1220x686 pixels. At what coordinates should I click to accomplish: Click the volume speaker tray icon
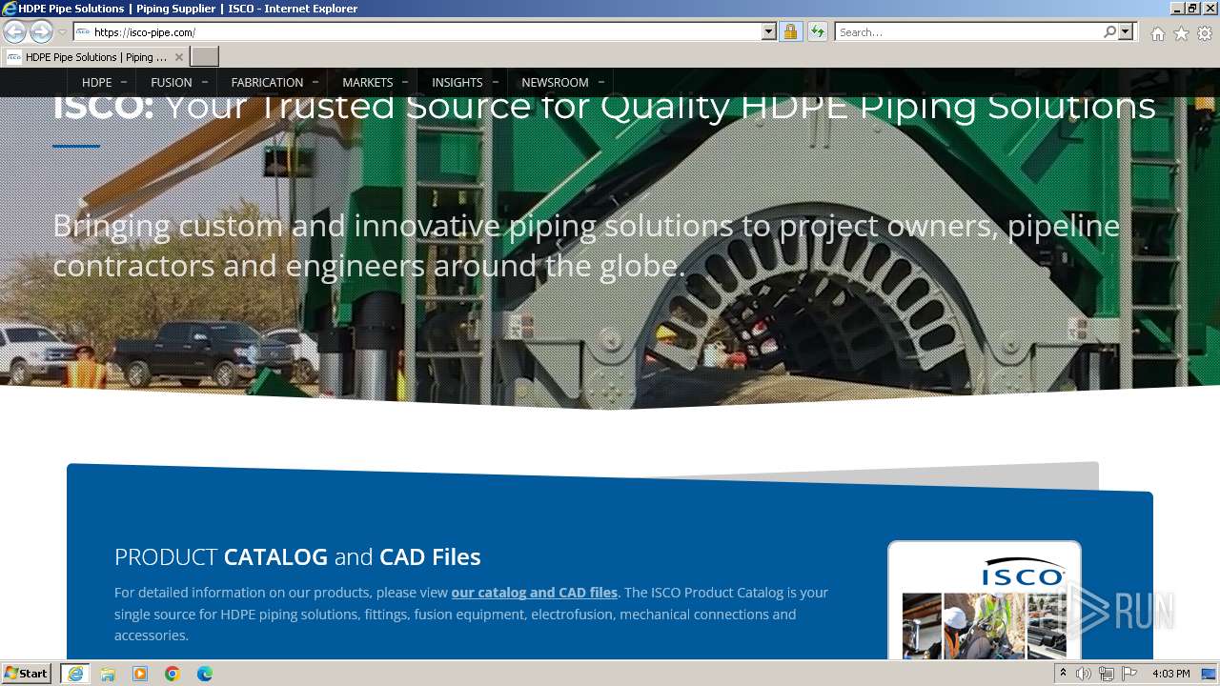1084,674
